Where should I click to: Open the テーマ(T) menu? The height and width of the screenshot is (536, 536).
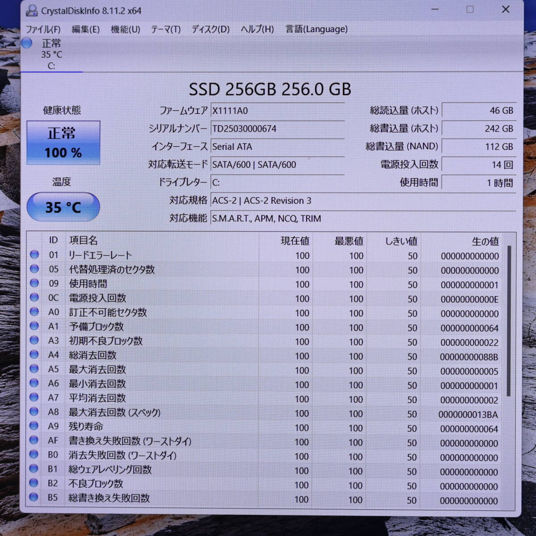pyautogui.click(x=166, y=29)
